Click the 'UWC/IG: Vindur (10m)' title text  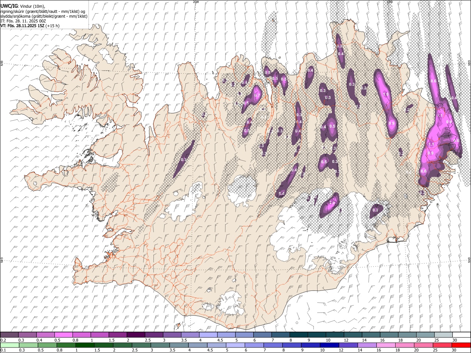(x=23, y=6)
